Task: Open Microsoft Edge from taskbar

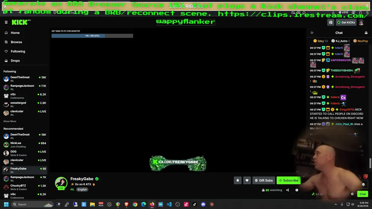Action: [x=144, y=204]
